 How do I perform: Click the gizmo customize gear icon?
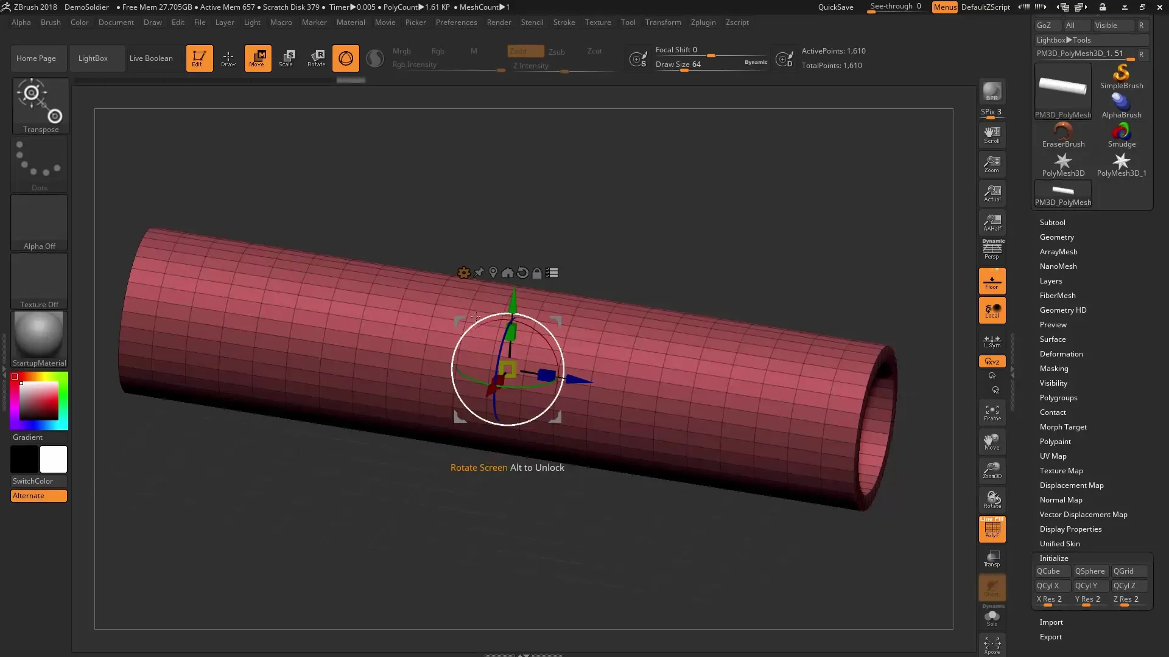(x=464, y=273)
